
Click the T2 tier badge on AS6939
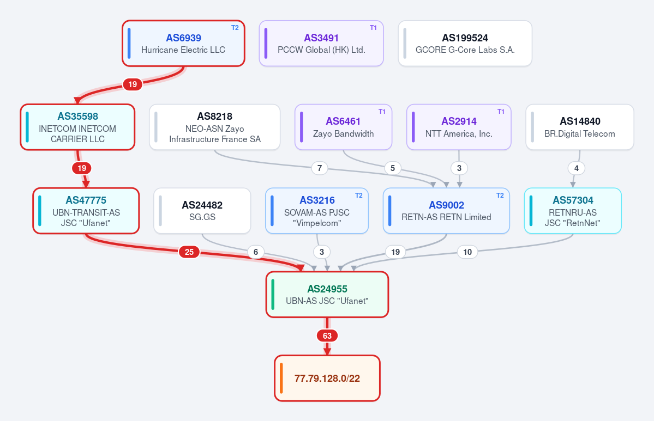point(235,28)
